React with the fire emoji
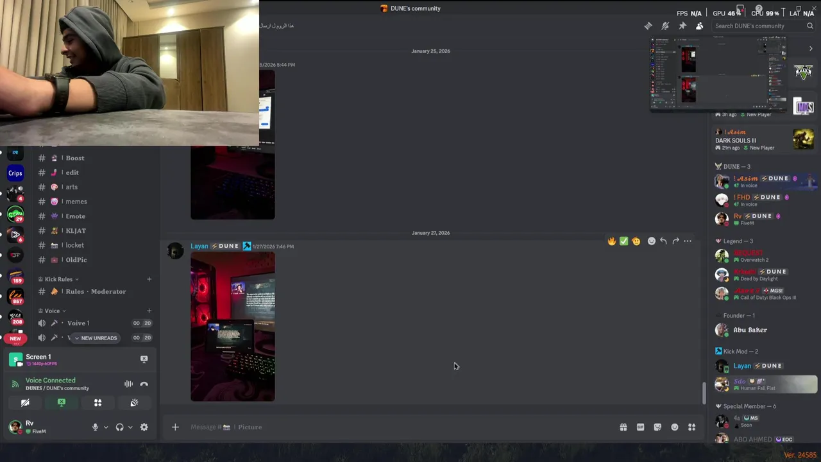This screenshot has width=821, height=462. 612,241
